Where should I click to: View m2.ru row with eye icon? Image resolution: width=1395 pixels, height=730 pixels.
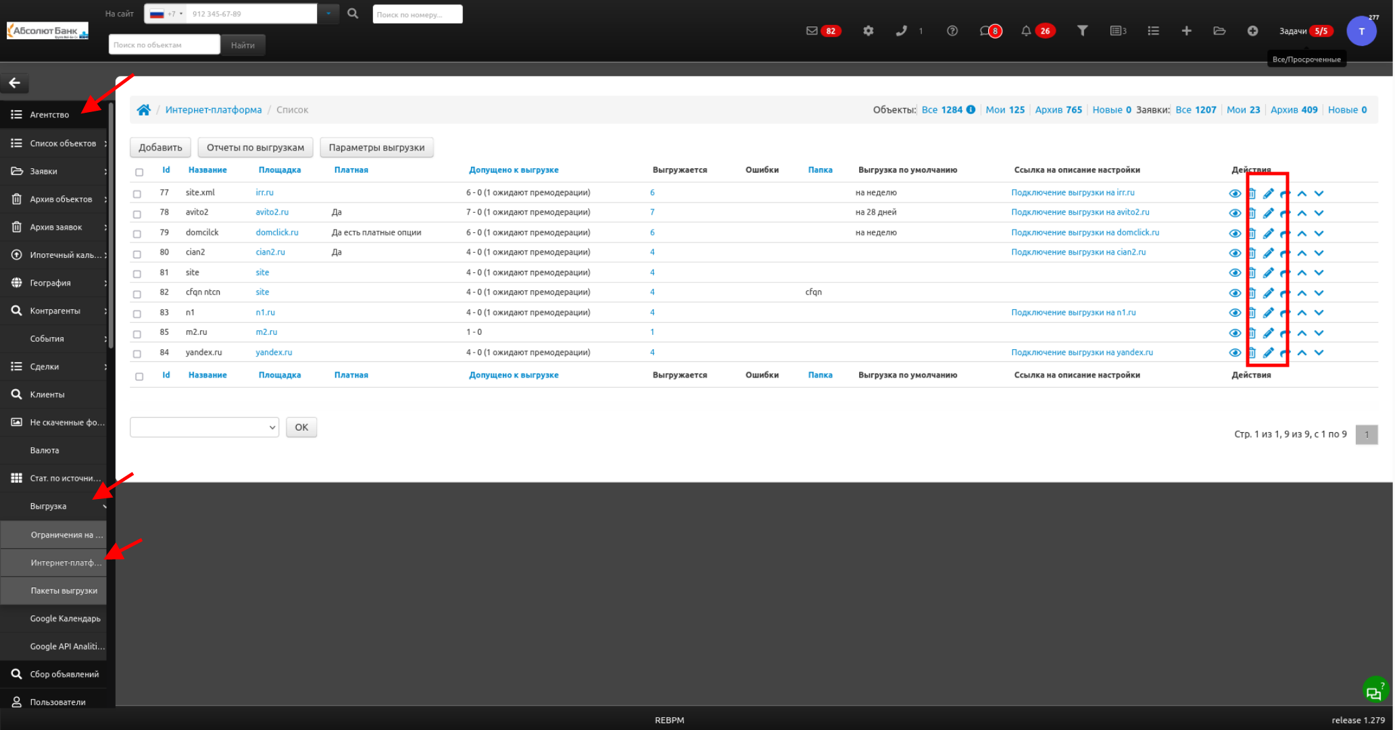tap(1235, 333)
